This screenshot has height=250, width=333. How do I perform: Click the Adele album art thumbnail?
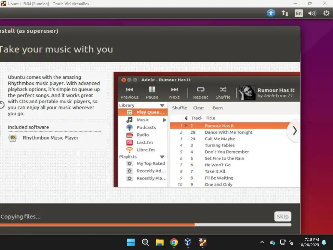click(247, 93)
